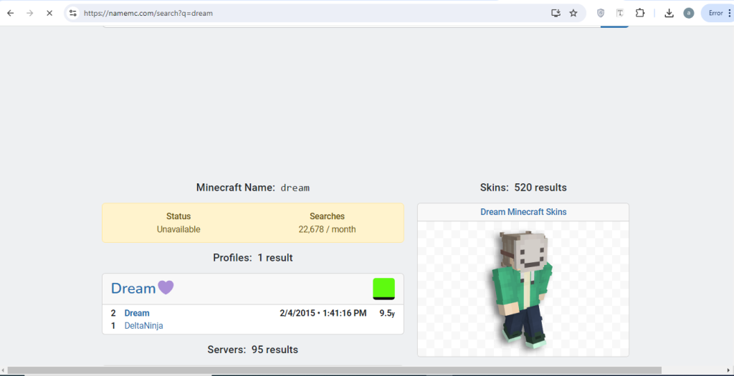Open site information icon in address bar
Screen dimensions: 734x376
pos(72,13)
